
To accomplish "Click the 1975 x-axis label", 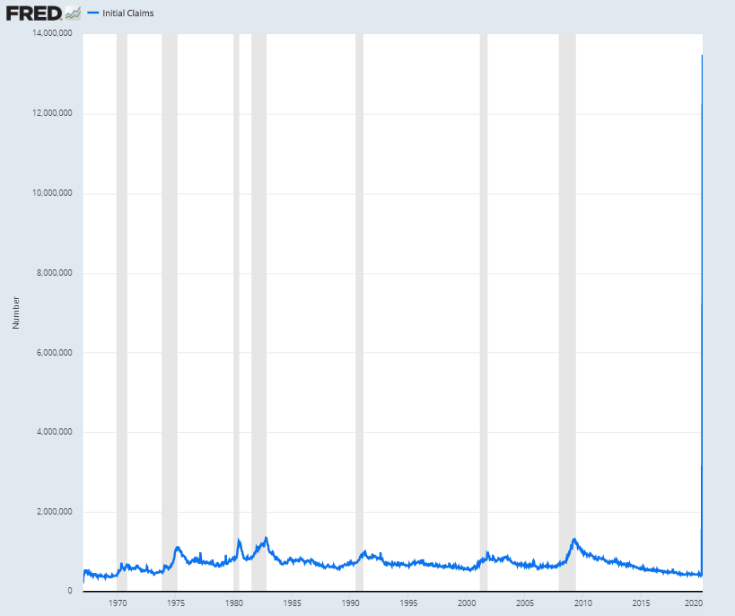I will coord(176,603).
